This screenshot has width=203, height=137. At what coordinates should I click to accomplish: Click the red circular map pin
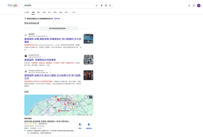59,111
